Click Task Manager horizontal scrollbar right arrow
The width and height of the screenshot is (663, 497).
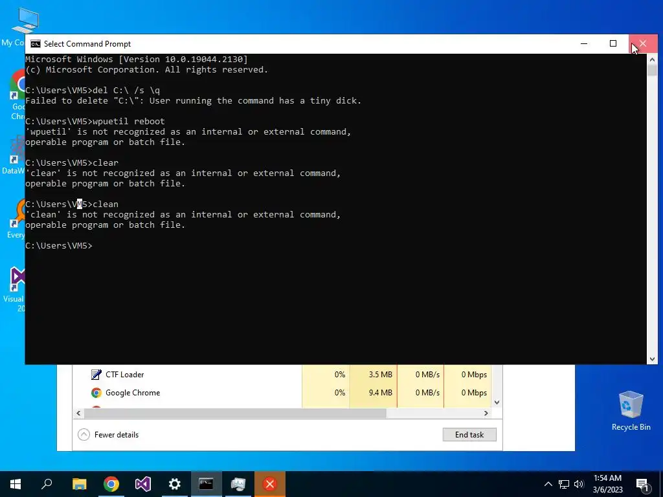pos(486,414)
